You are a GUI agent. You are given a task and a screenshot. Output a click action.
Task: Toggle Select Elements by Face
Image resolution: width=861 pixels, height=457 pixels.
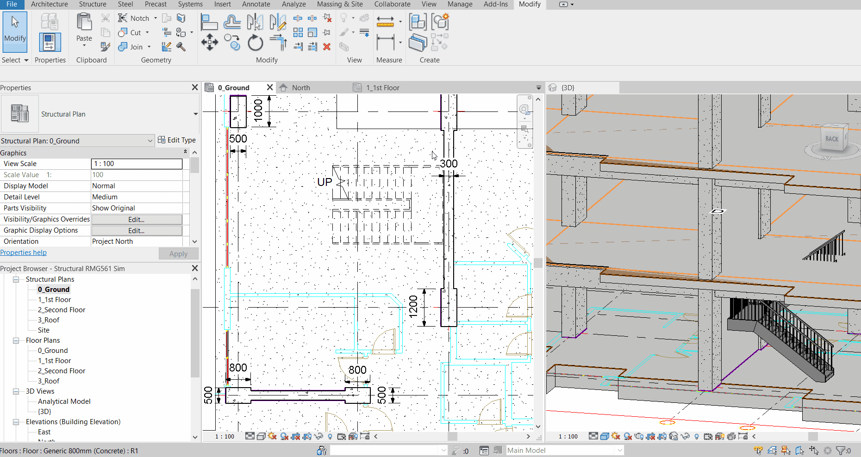[x=800, y=450]
